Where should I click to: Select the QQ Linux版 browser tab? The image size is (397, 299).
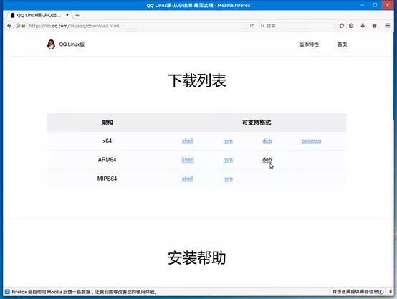pyautogui.click(x=39, y=15)
